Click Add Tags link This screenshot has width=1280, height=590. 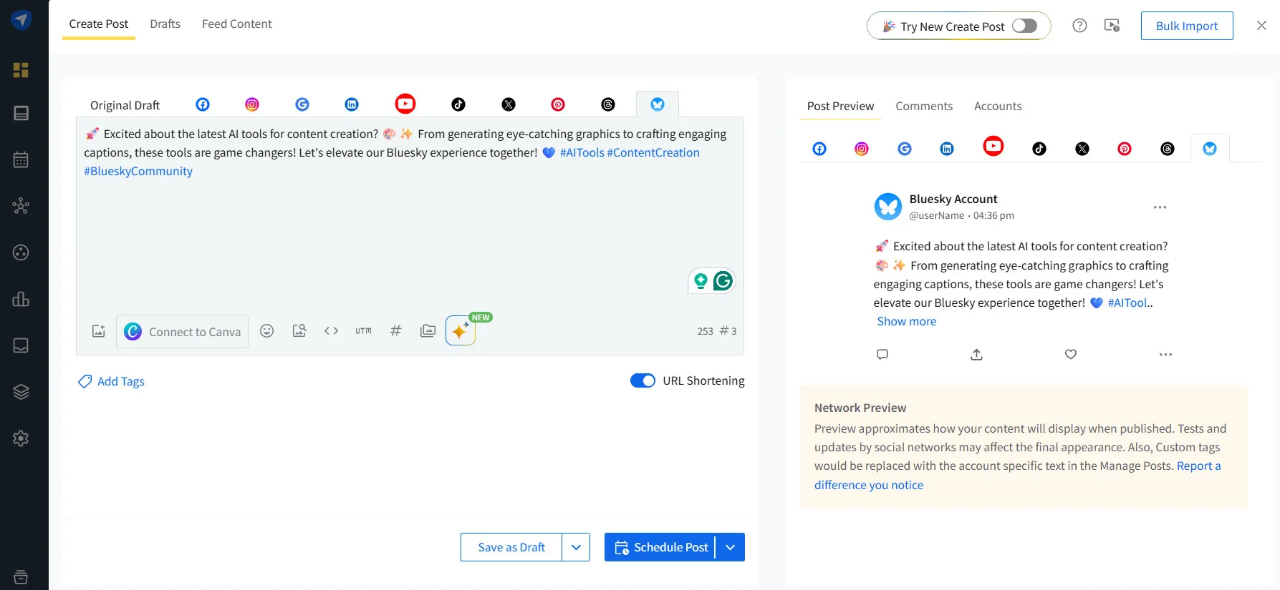(x=111, y=381)
